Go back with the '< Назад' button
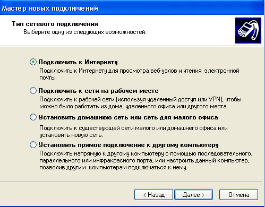The width and height of the screenshot is (265, 207). tap(153, 195)
